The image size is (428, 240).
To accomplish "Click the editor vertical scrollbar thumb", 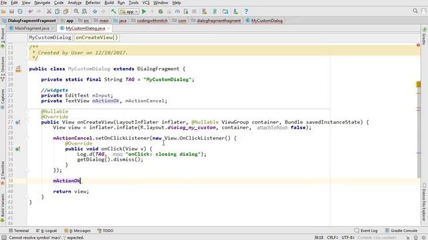I will [419, 131].
